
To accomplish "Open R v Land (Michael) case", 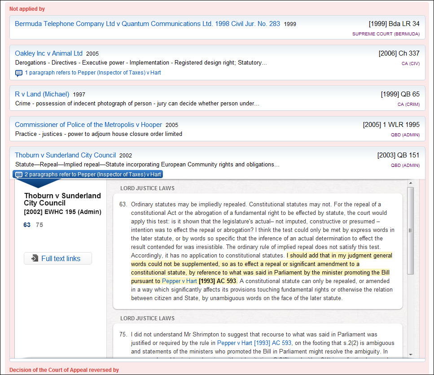I will click(x=42, y=94).
